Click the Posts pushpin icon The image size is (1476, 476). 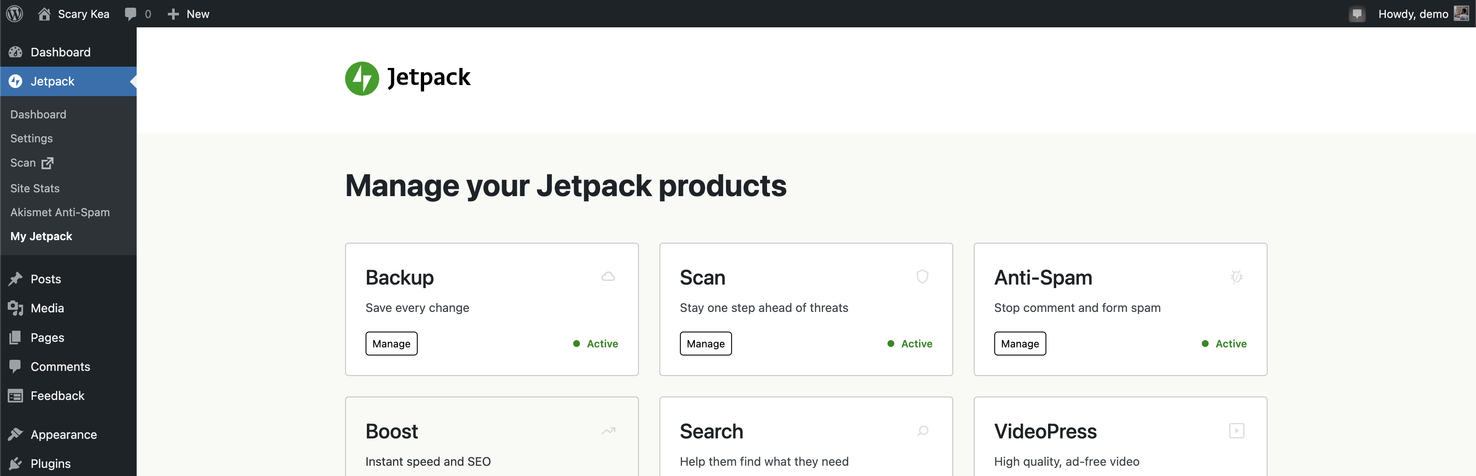point(15,279)
